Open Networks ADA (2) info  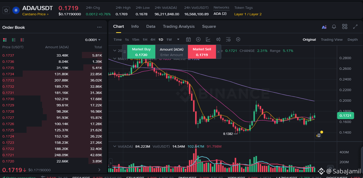[x=221, y=10]
